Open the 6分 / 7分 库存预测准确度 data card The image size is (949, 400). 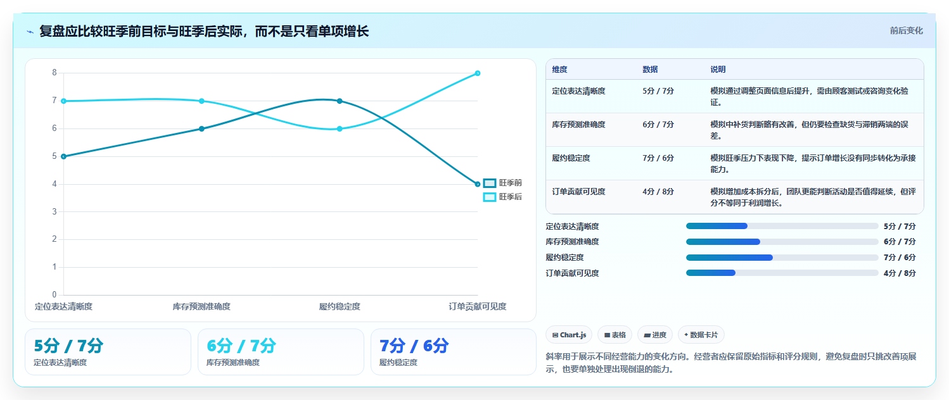(x=281, y=352)
